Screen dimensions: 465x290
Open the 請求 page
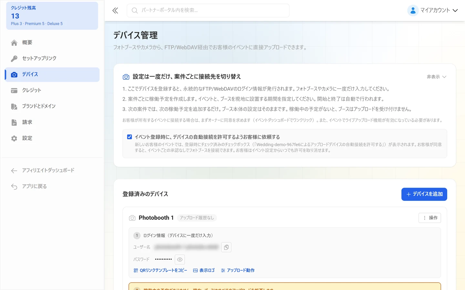52,122
